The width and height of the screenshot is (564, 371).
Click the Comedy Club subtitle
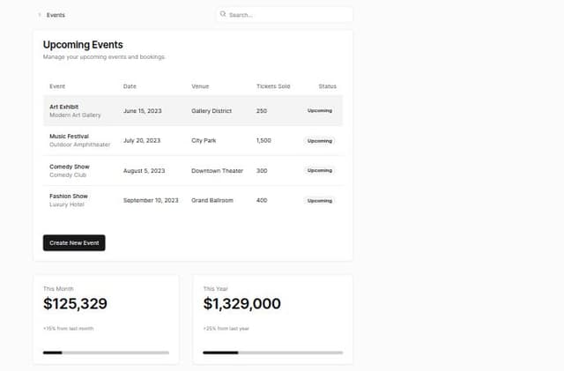point(68,174)
